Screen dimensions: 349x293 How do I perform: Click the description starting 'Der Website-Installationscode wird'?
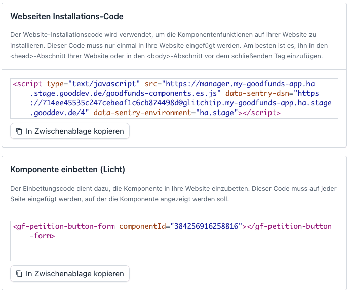tap(169, 46)
